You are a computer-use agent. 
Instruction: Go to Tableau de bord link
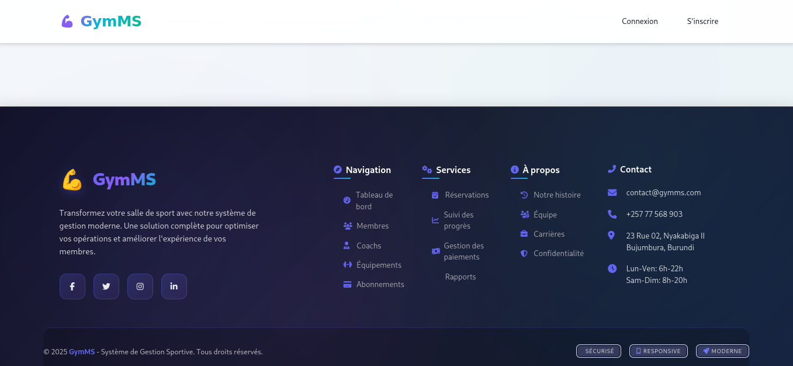[x=374, y=201]
